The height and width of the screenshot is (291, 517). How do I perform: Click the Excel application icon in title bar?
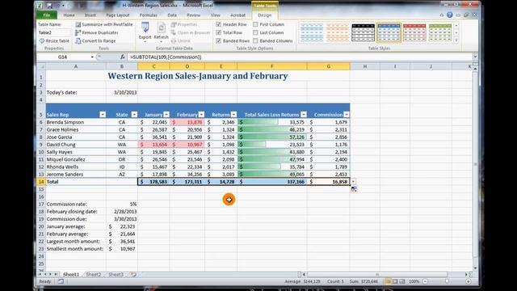point(40,6)
